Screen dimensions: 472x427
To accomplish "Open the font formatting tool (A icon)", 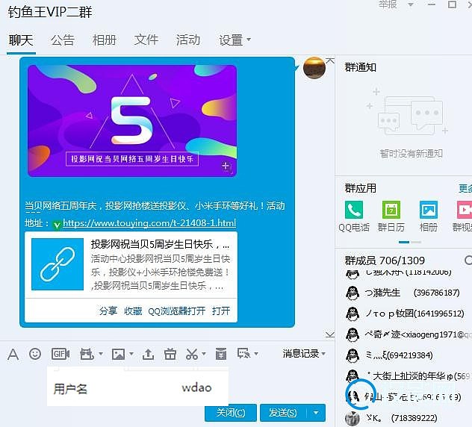I will (x=13, y=354).
